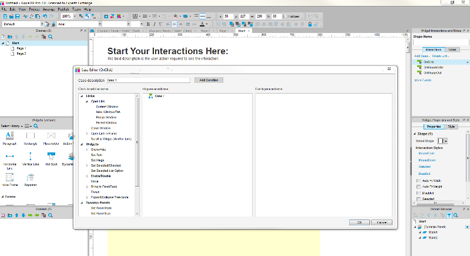470x256 pixels.
Task: Click the Case description input field
Action: pyautogui.click(x=148, y=80)
